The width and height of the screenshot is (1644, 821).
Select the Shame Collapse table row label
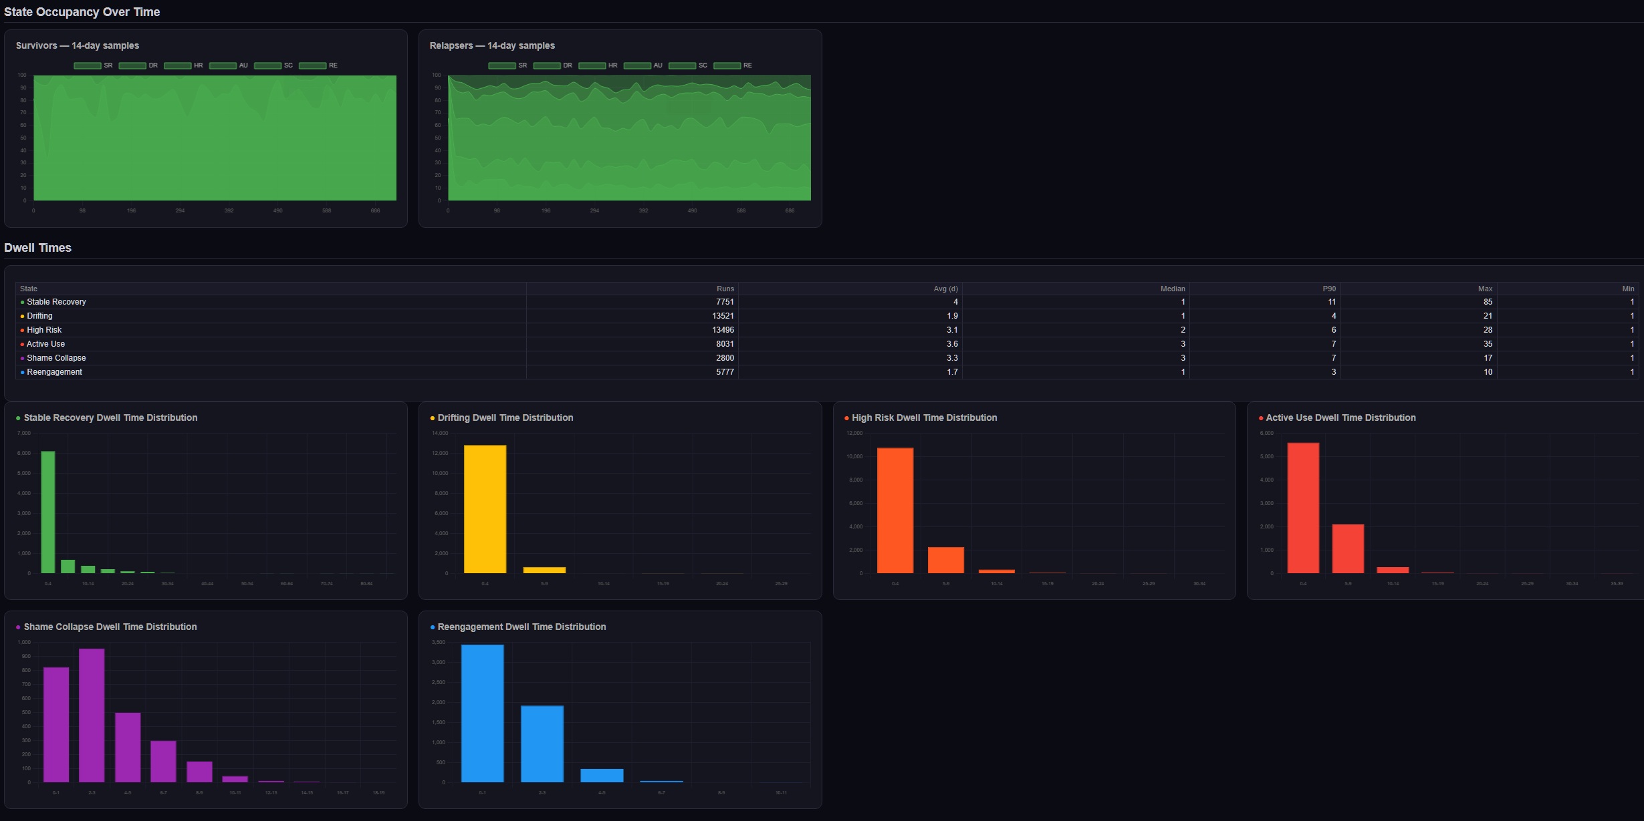click(56, 358)
